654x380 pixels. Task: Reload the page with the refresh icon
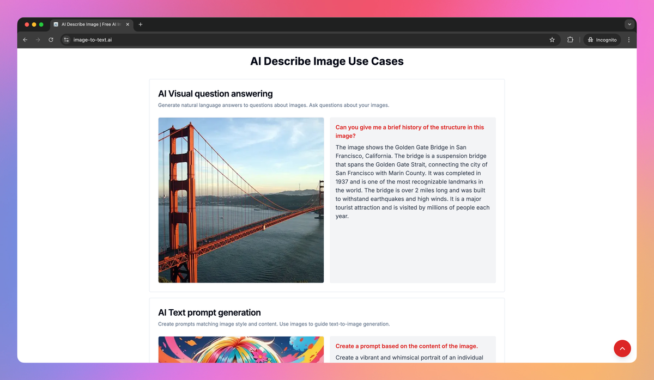pos(51,40)
